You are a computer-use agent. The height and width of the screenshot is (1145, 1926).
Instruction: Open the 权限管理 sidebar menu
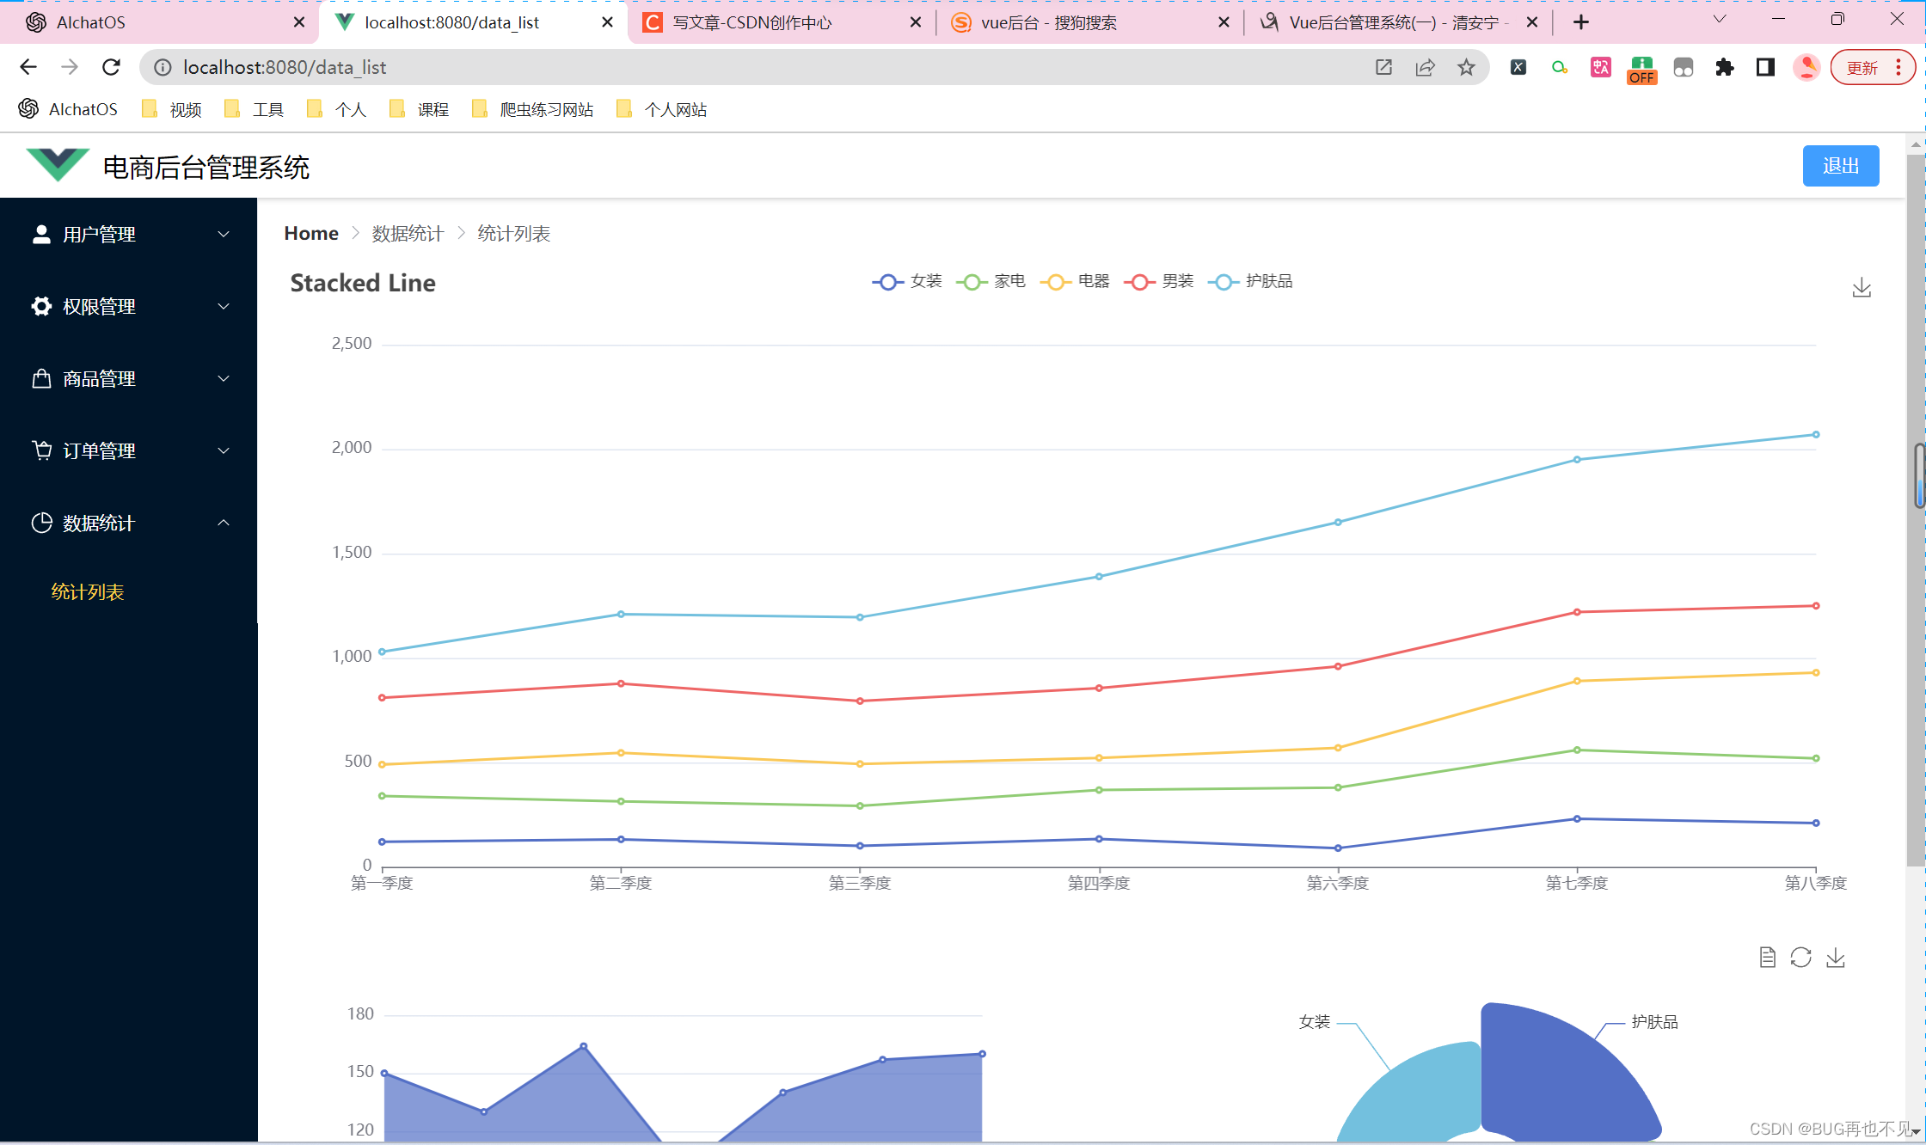click(129, 306)
